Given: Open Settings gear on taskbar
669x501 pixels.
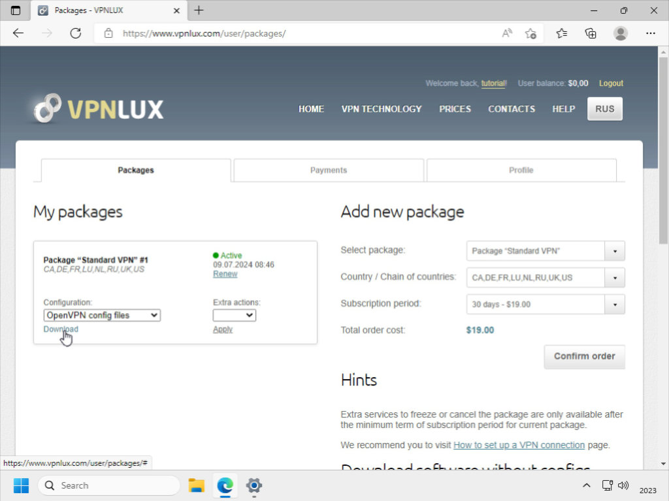Looking at the screenshot, I should pyautogui.click(x=254, y=485).
